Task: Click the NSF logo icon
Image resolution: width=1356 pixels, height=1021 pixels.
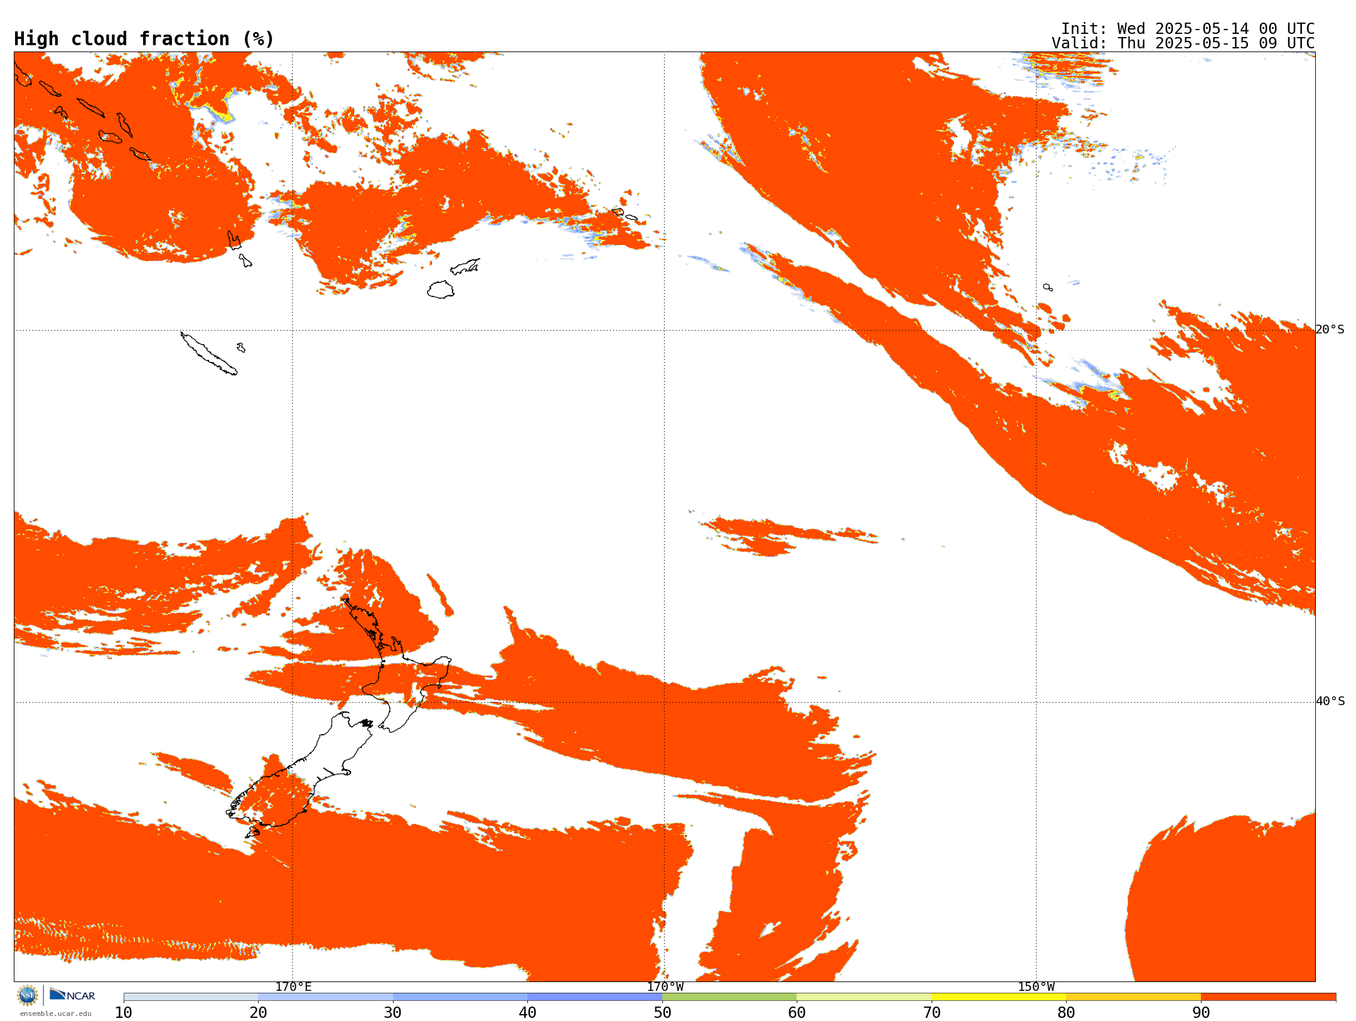Action: pyautogui.click(x=28, y=995)
